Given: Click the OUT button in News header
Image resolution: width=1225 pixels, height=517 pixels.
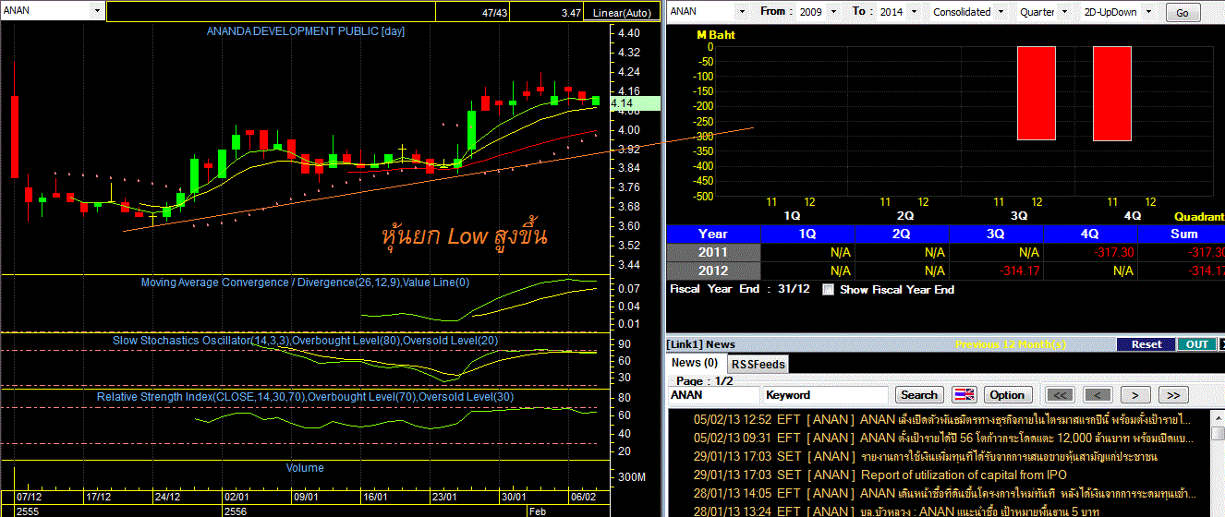Looking at the screenshot, I should (1196, 344).
